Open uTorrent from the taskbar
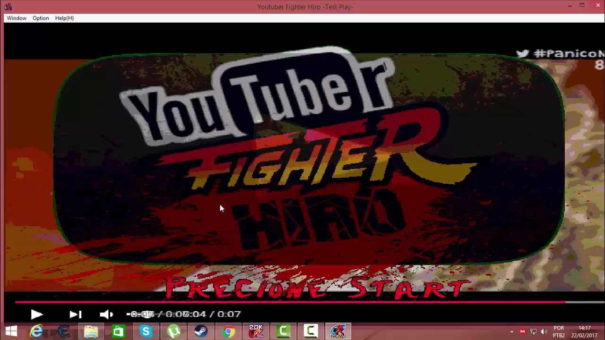This screenshot has height=340, width=605. tap(173, 331)
